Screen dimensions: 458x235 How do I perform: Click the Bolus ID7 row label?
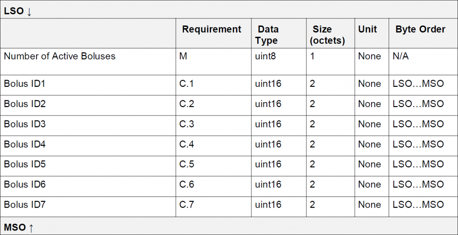coord(25,205)
